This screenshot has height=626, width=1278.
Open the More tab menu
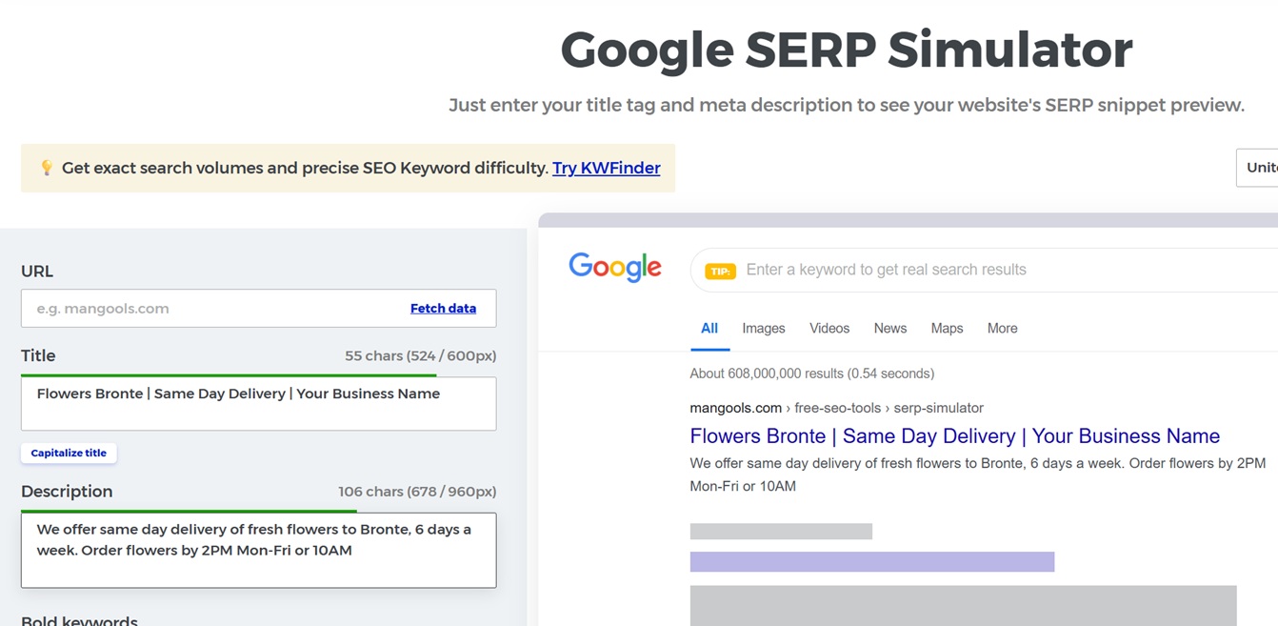pos(1003,329)
